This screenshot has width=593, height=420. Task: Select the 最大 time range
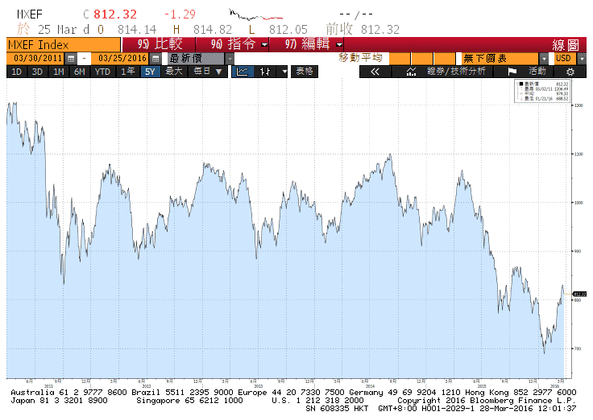point(174,72)
